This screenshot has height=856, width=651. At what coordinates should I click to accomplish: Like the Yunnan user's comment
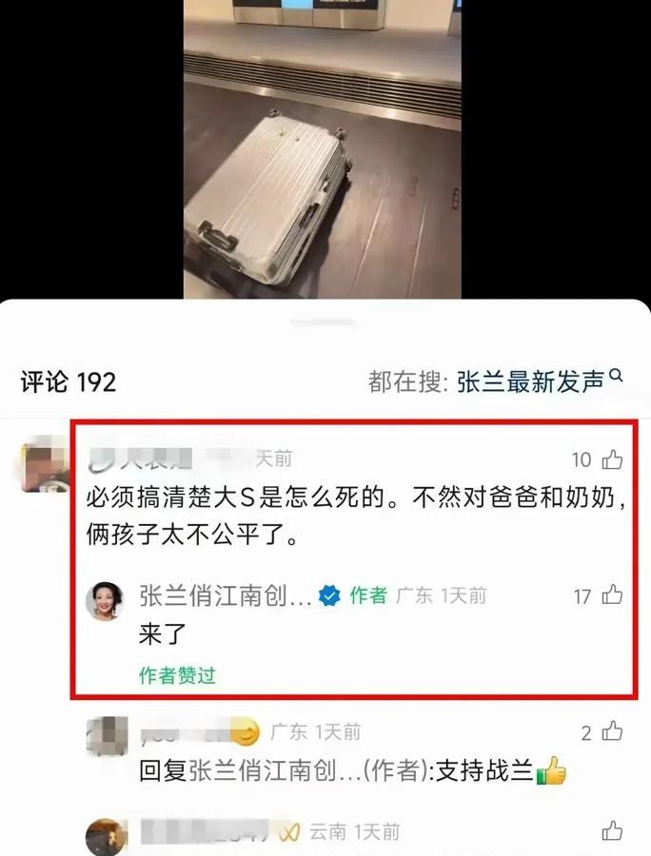click(x=612, y=831)
